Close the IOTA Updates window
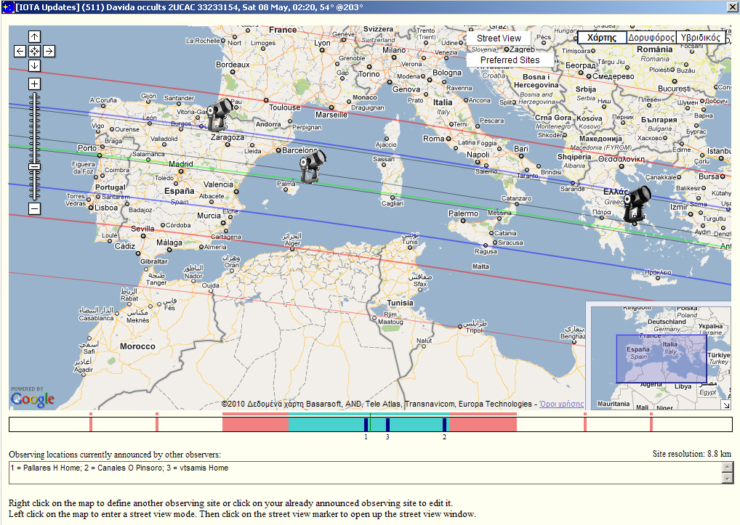Screen dimensions: 740x525 (733, 7)
